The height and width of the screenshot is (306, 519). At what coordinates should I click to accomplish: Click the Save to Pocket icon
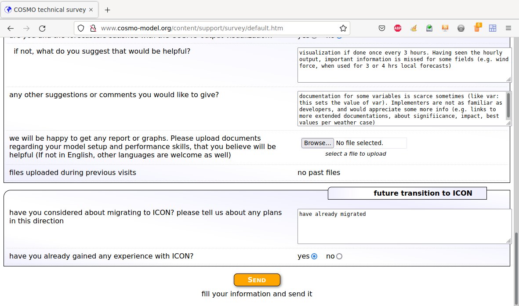(x=382, y=28)
